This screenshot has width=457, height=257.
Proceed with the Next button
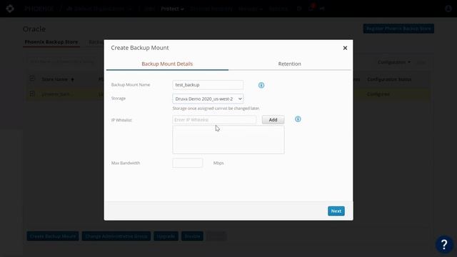pyautogui.click(x=336, y=211)
